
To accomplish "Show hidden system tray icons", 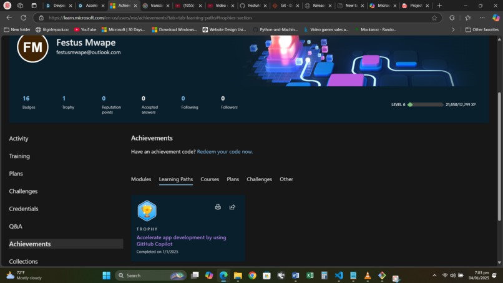I will [434, 276].
